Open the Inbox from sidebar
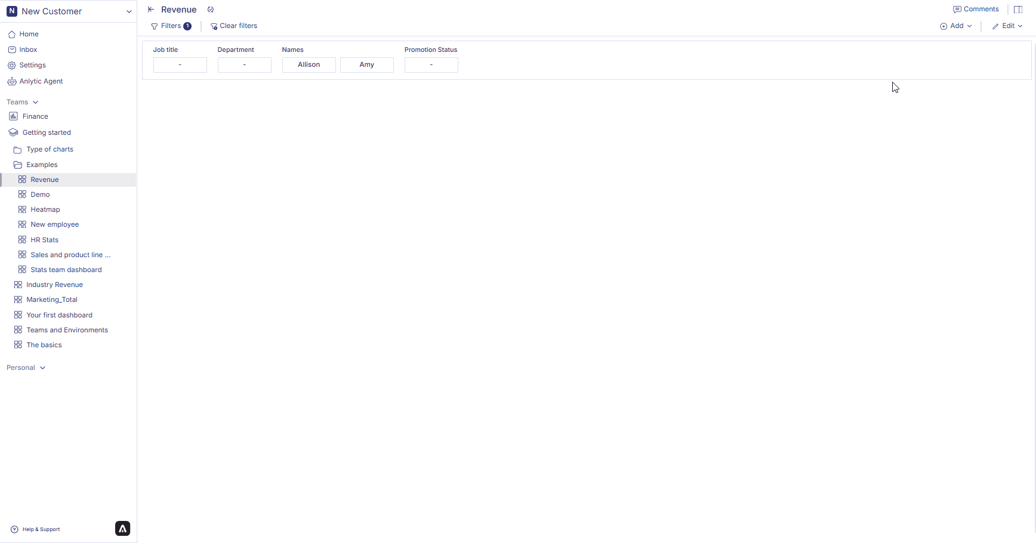 28,50
